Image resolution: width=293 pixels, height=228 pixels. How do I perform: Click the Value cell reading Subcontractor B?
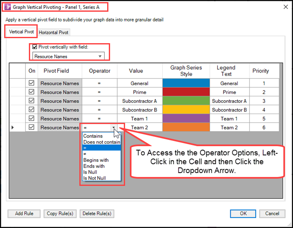pyautogui.click(x=140, y=109)
